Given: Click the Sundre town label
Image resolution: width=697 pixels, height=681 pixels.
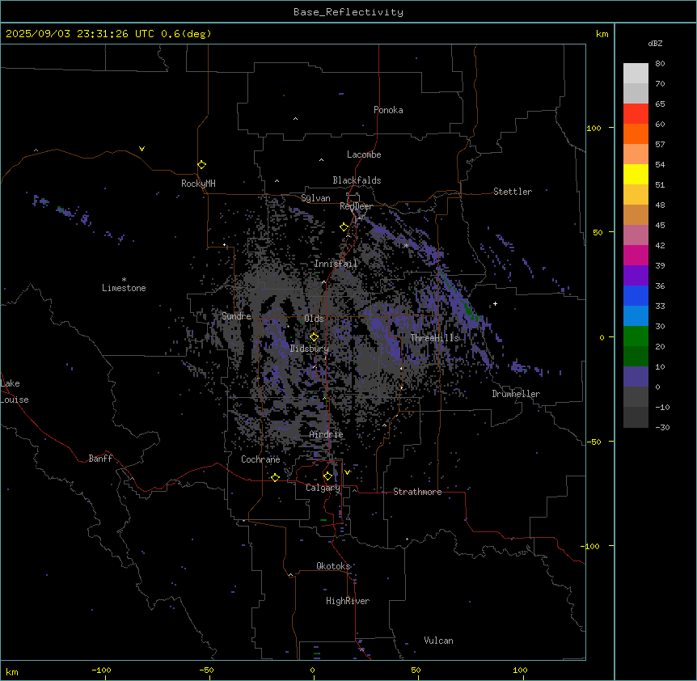Looking at the screenshot, I should coord(236,316).
